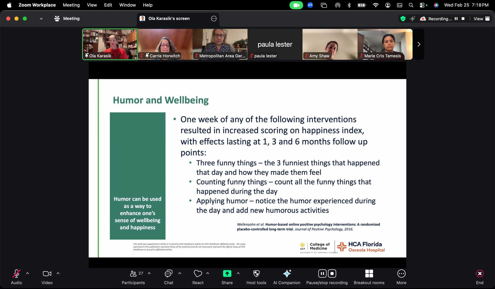
Task: Open the Participants list
Action: [x=133, y=274]
